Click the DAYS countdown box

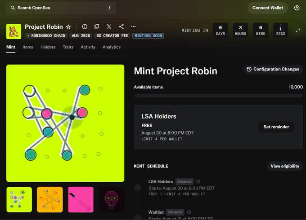point(220,31)
